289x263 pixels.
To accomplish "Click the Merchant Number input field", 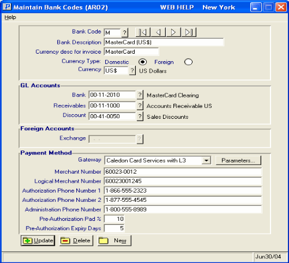I will point(183,171).
